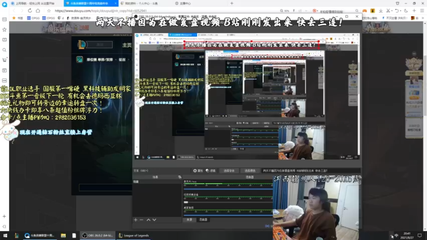Move scene up arrow in OBS
427x240 pixels.
pyautogui.click(x=148, y=220)
